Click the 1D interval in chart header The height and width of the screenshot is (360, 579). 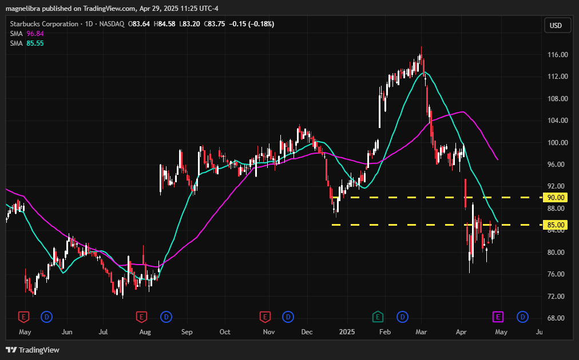point(89,24)
